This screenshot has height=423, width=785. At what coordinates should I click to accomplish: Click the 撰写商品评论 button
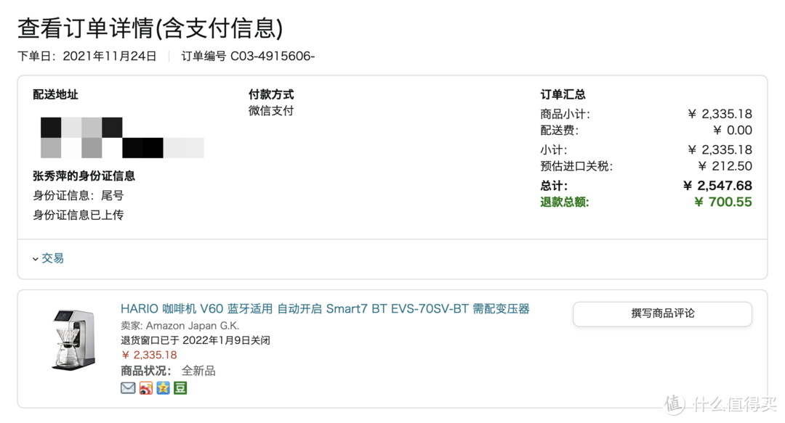point(662,313)
